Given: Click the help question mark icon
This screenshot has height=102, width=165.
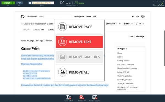Looking at the screenshot, I should [x=154, y=1].
